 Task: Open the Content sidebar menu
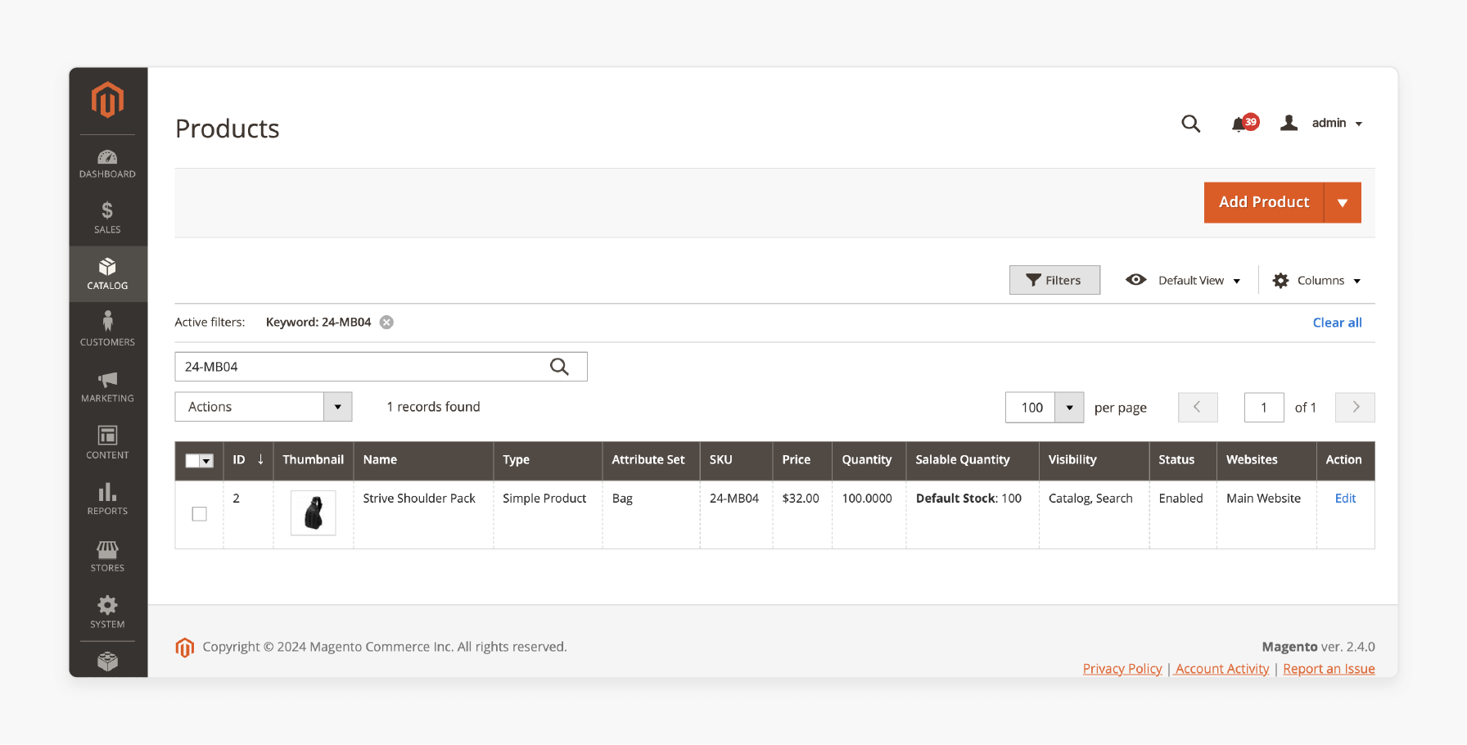click(x=107, y=442)
